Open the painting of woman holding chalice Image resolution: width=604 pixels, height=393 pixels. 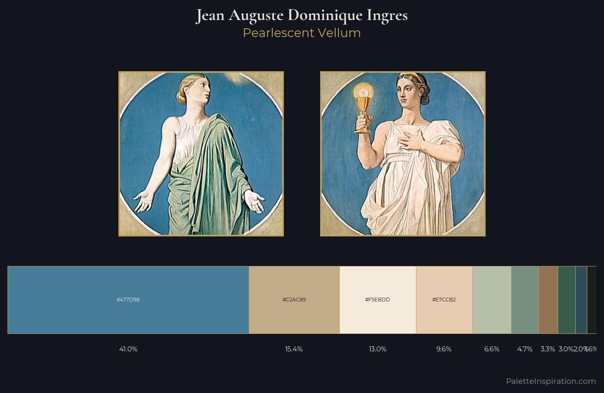tap(403, 154)
